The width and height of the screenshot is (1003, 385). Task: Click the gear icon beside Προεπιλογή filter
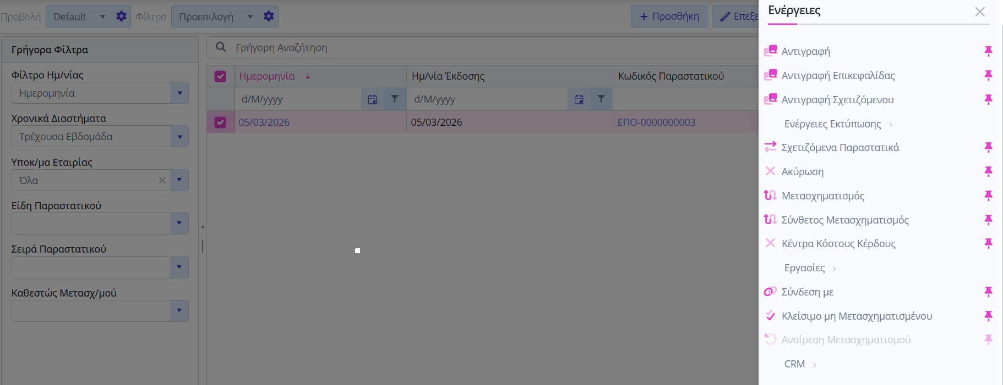coord(269,16)
